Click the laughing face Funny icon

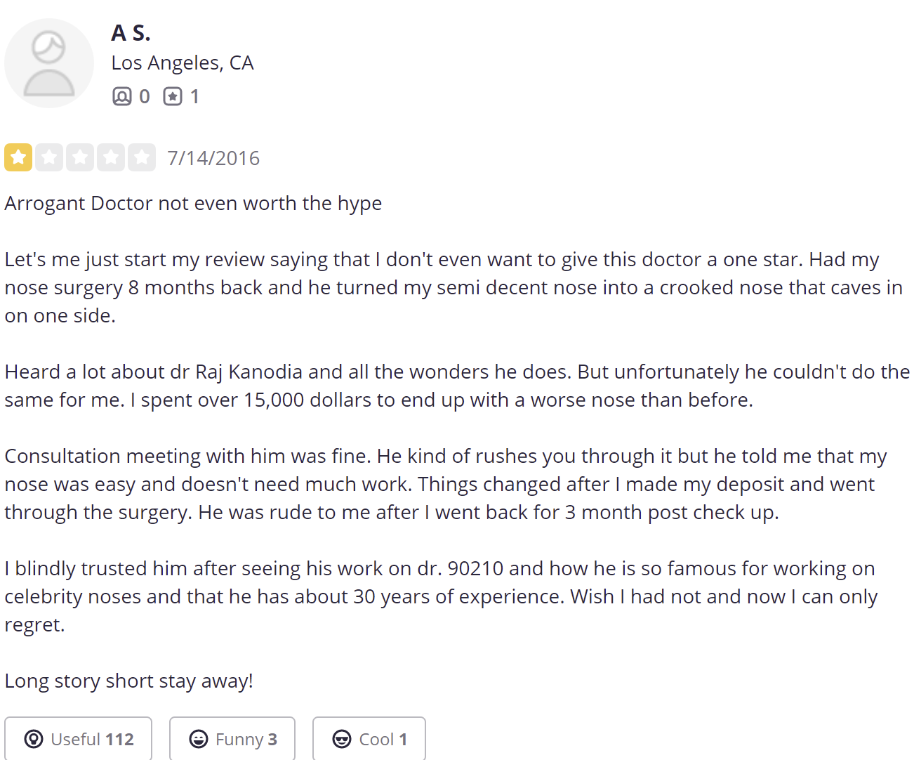(x=199, y=739)
